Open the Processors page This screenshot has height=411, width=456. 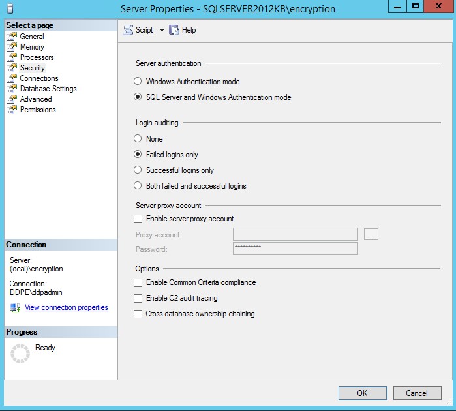point(37,57)
